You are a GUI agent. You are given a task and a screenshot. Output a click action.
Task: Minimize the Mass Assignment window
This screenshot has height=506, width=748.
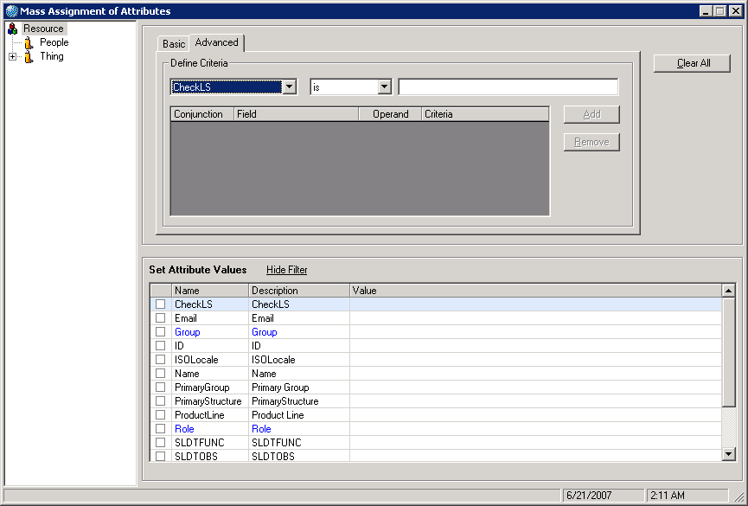pyautogui.click(x=706, y=11)
